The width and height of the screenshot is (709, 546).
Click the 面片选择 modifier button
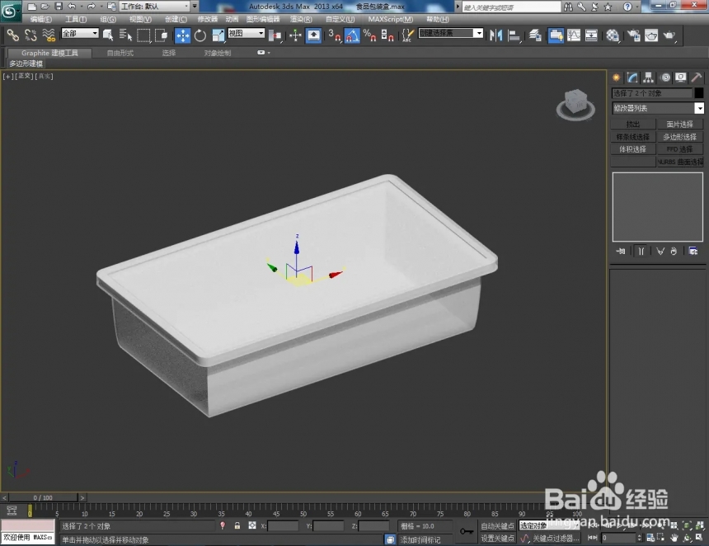click(679, 124)
